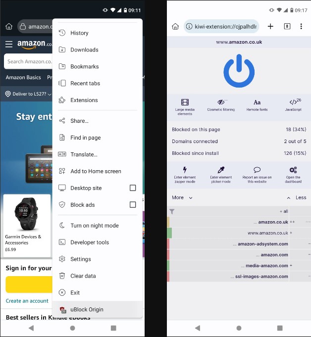Toggle Large media elements blocking
This screenshot has width=311, height=337.
[x=185, y=102]
